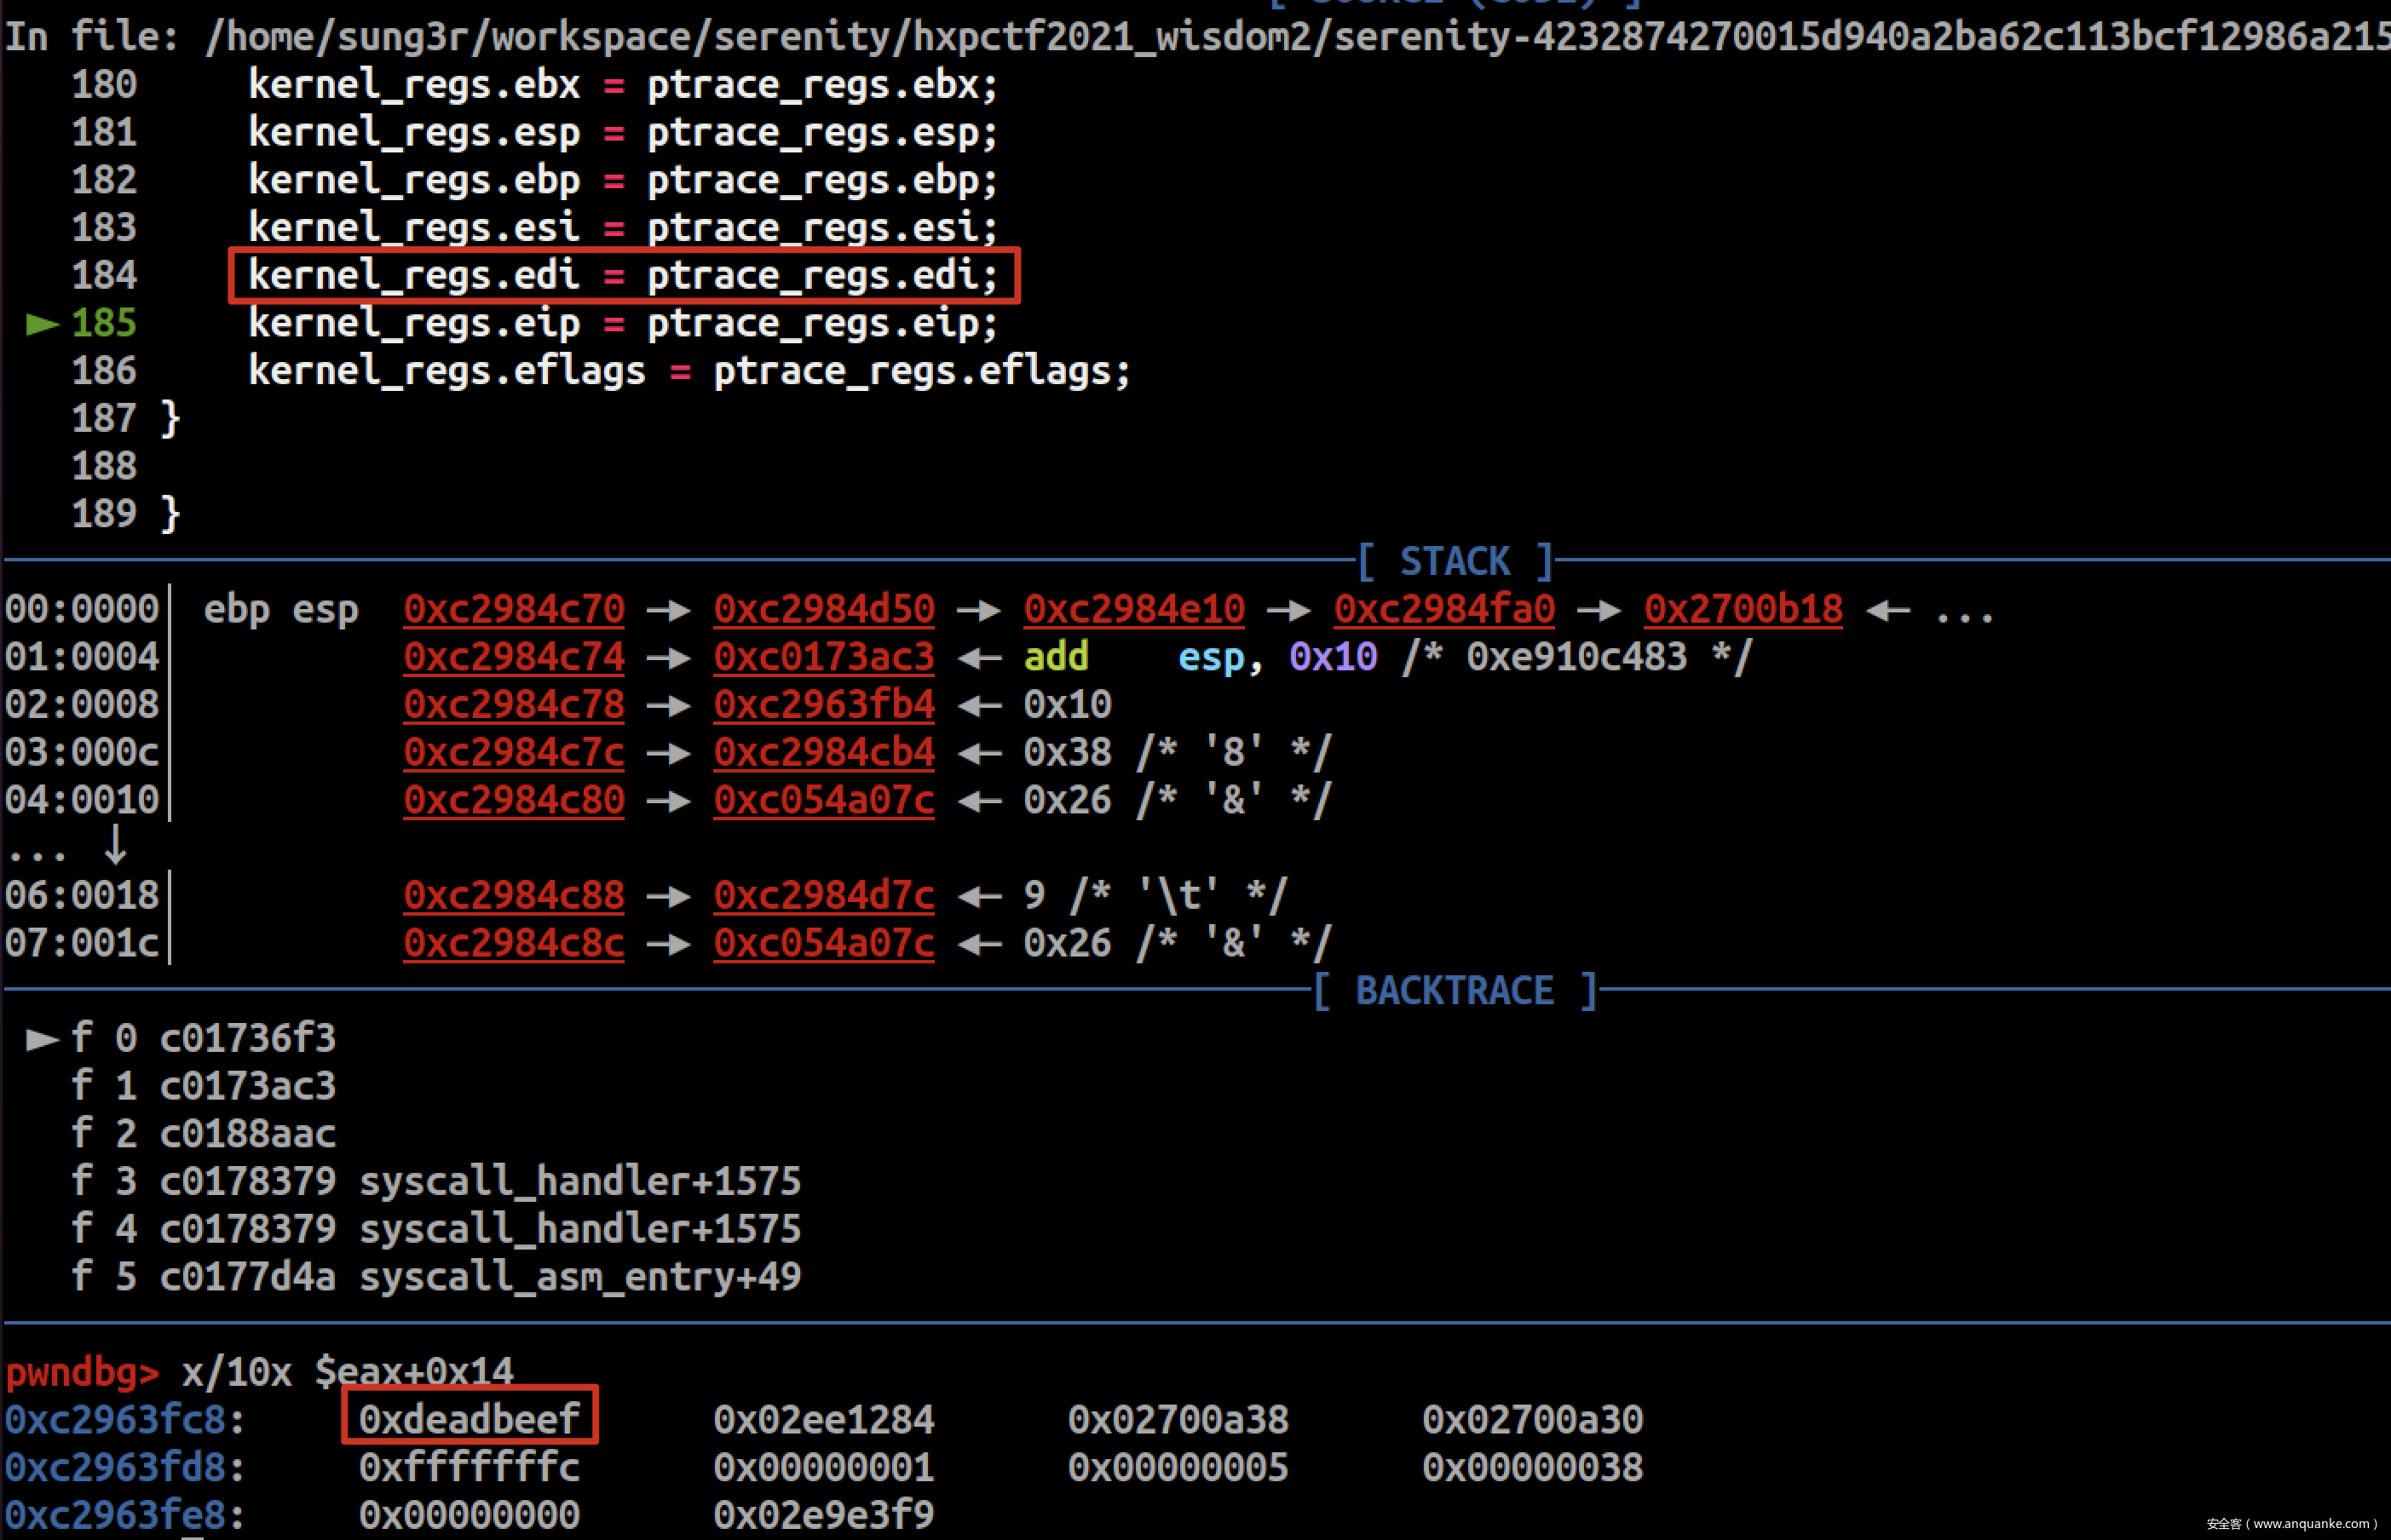Click stack value 0xc2984d7c
Image resolution: width=2391 pixels, height=1540 pixels.
823,895
